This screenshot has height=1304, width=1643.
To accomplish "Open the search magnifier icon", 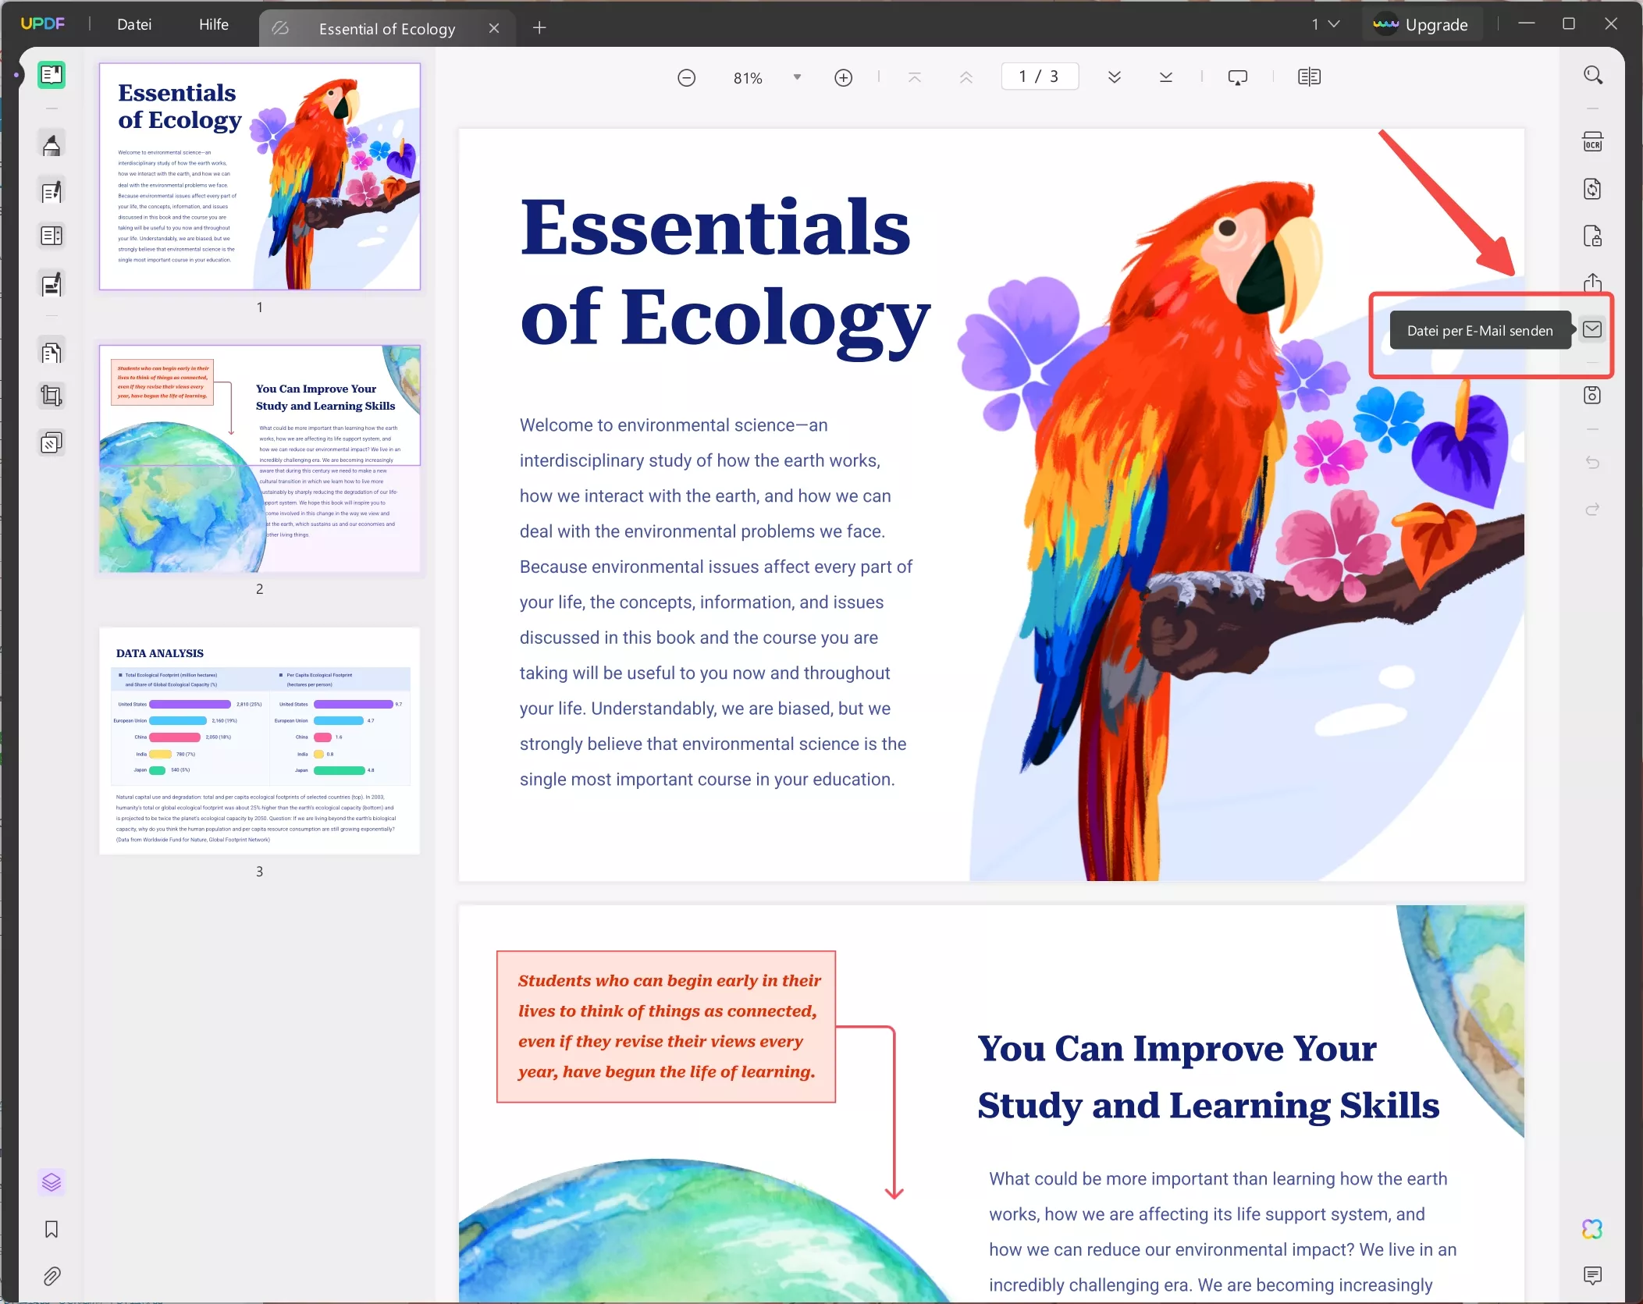I will coord(1592,76).
